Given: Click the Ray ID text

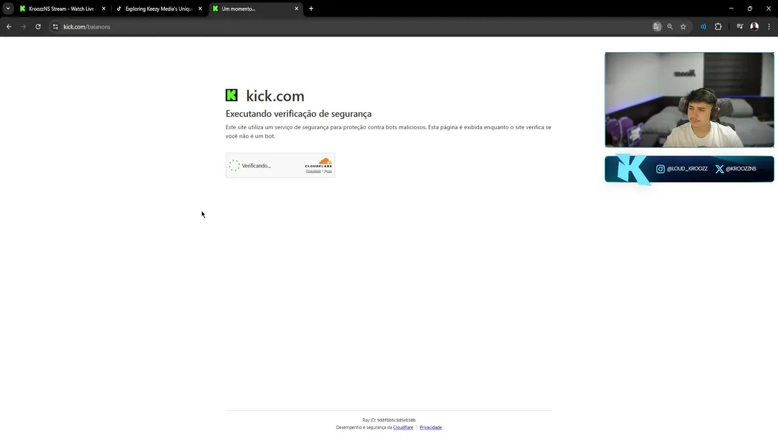Looking at the screenshot, I should 389,420.
